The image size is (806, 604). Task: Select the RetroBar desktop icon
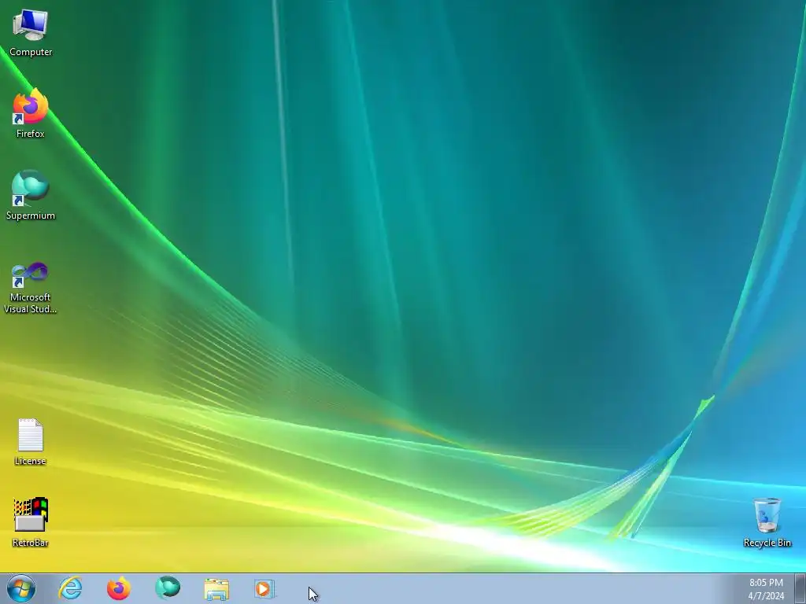pyautogui.click(x=31, y=522)
